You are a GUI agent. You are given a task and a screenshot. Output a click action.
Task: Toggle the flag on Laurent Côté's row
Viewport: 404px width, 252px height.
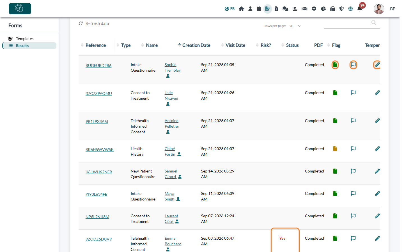[353, 216]
